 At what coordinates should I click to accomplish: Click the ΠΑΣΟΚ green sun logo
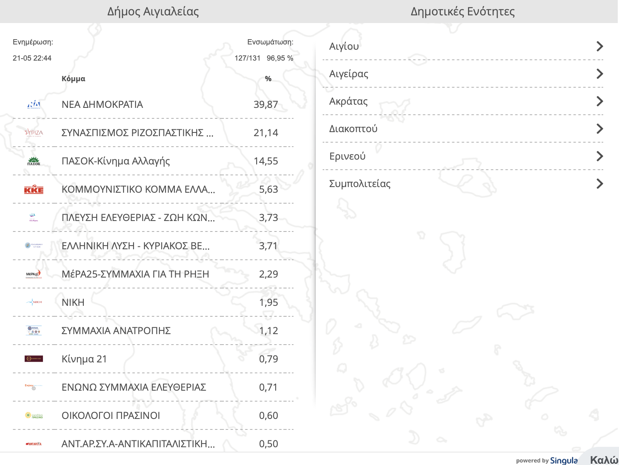point(34,161)
